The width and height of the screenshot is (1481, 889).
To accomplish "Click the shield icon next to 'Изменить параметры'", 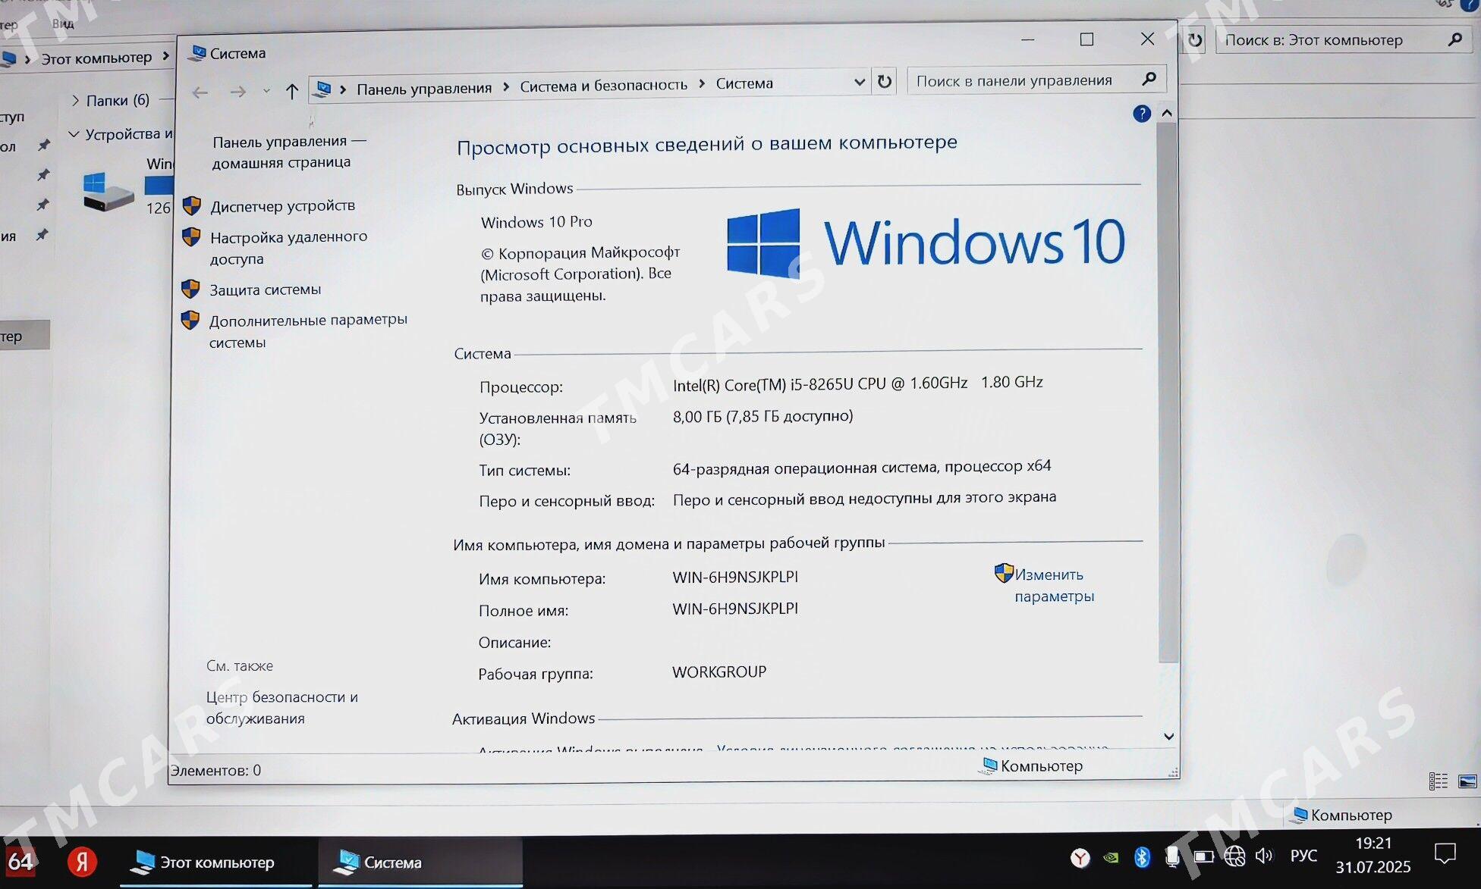I will click(1004, 573).
